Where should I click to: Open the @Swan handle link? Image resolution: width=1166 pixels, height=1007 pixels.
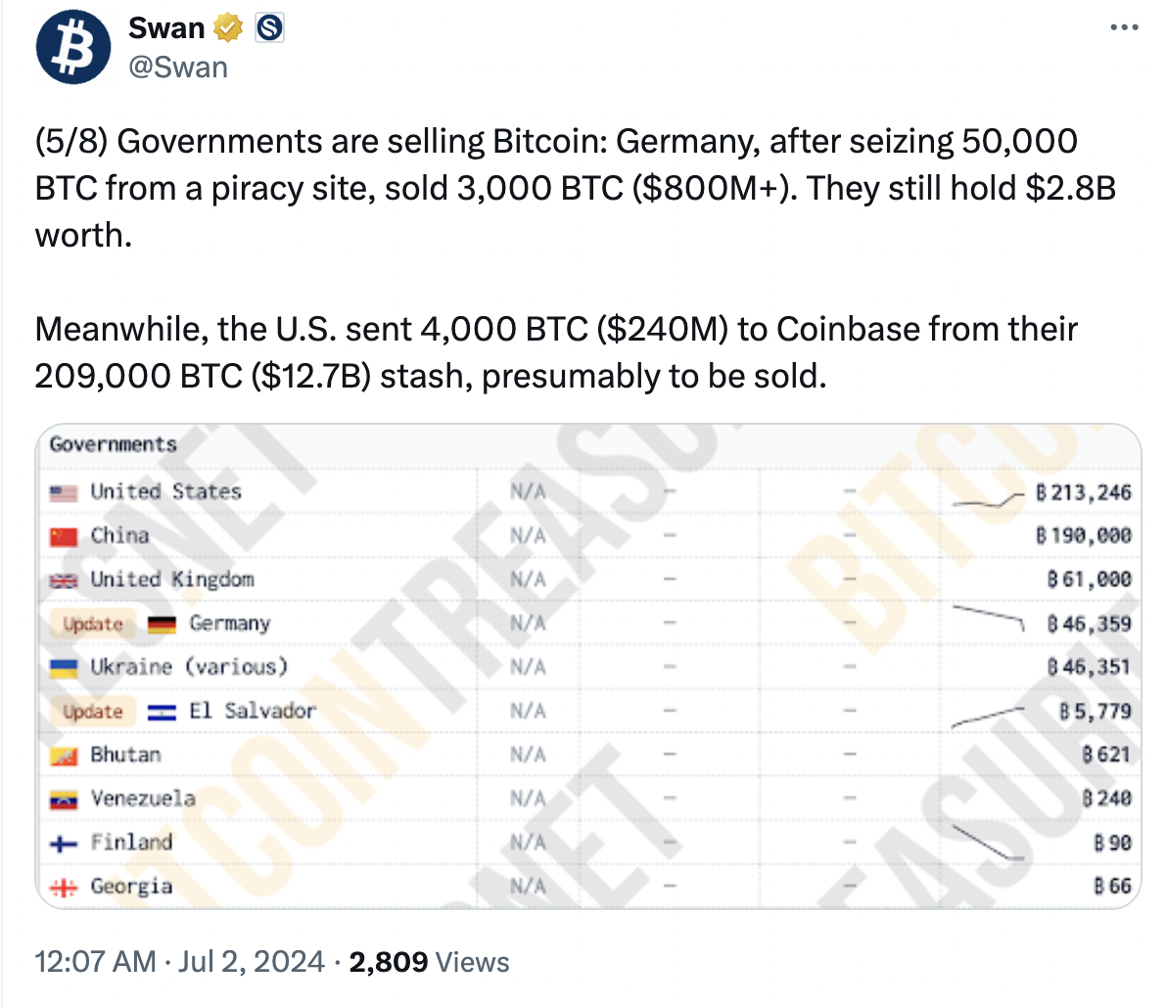pyautogui.click(x=178, y=68)
